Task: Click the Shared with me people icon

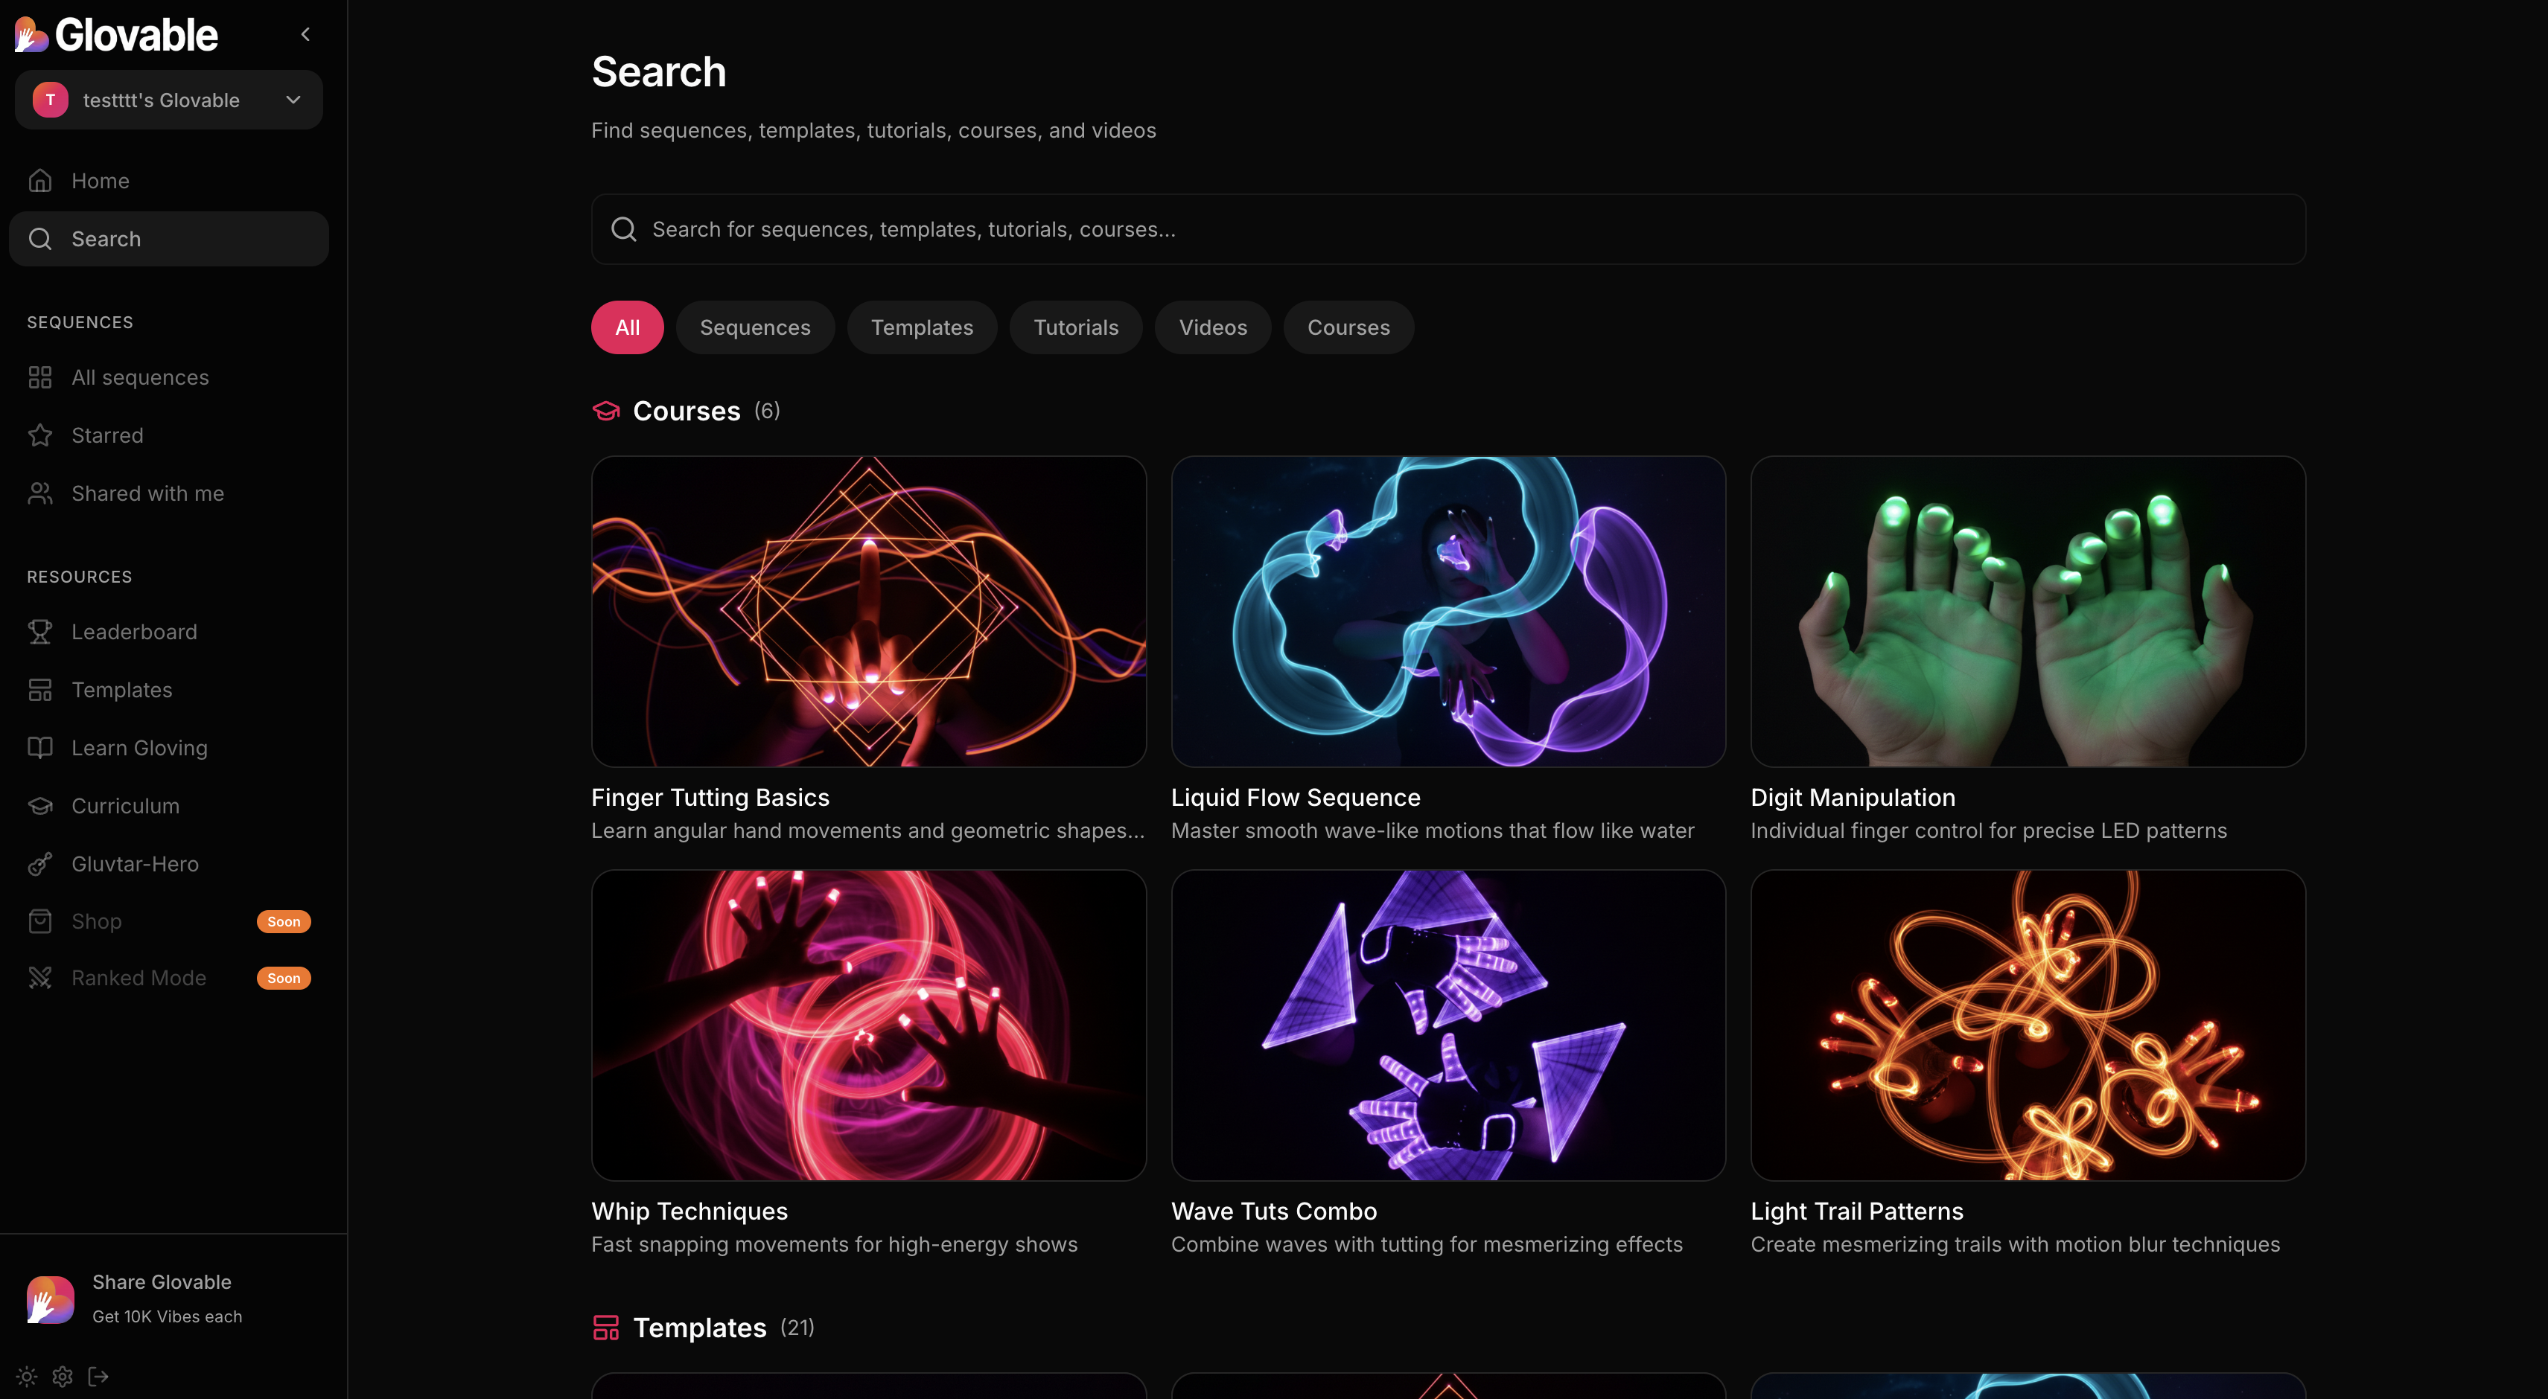Action: point(40,493)
